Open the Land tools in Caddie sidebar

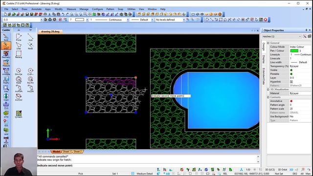tap(6, 131)
